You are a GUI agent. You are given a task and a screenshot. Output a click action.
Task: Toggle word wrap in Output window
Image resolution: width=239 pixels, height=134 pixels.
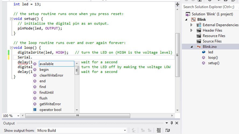point(167,130)
